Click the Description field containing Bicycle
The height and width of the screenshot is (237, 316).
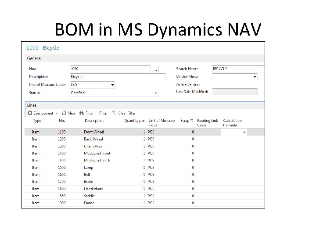click(x=118, y=77)
